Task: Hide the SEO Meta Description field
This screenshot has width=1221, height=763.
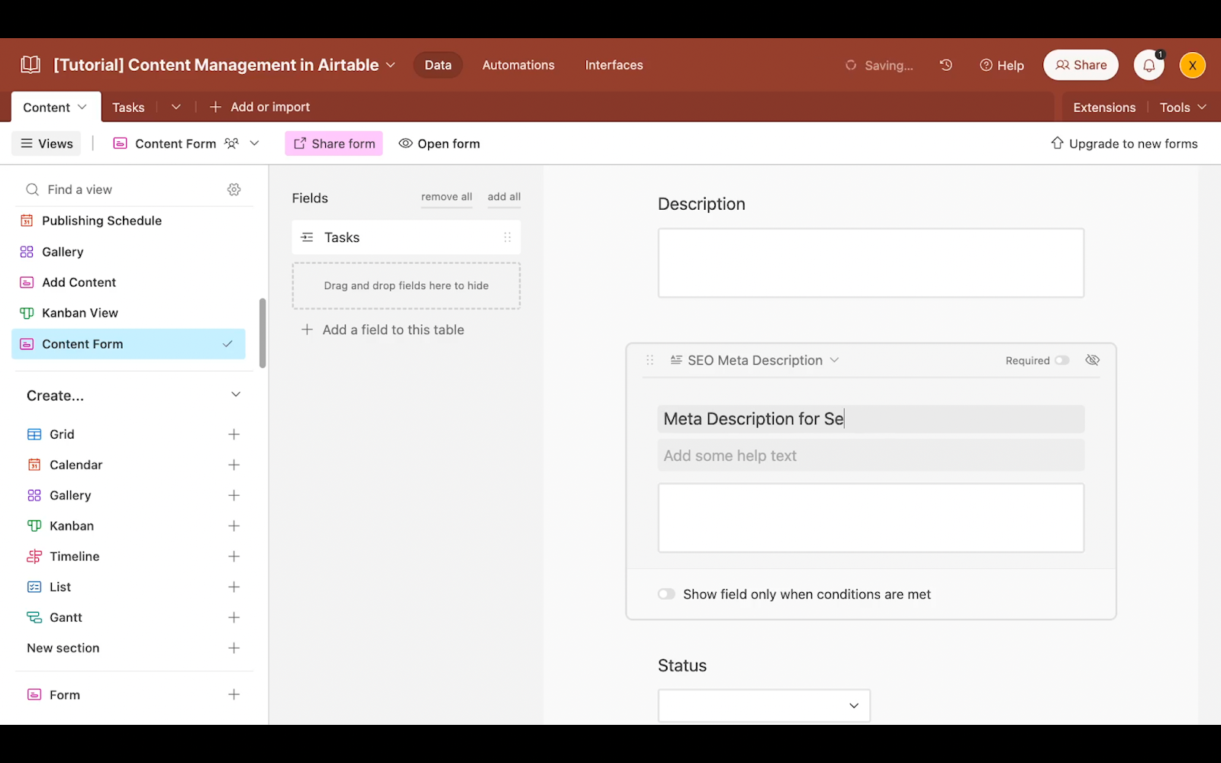Action: click(x=1093, y=360)
